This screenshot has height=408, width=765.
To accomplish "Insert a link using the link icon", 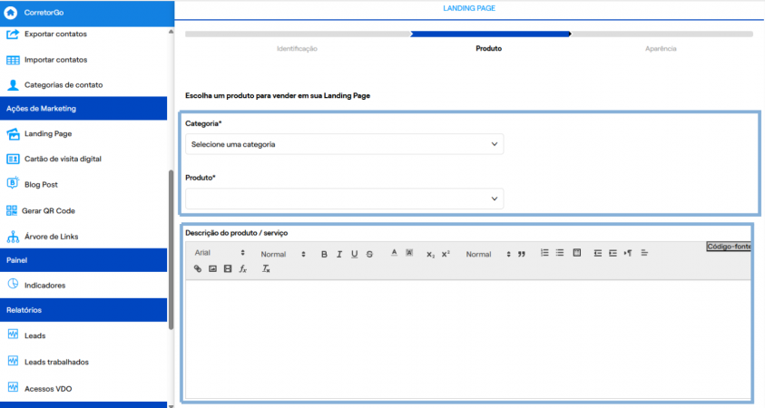I will pos(198,268).
